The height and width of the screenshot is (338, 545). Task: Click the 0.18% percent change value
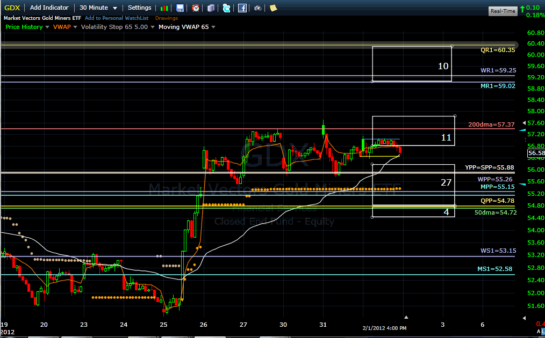[x=535, y=15]
